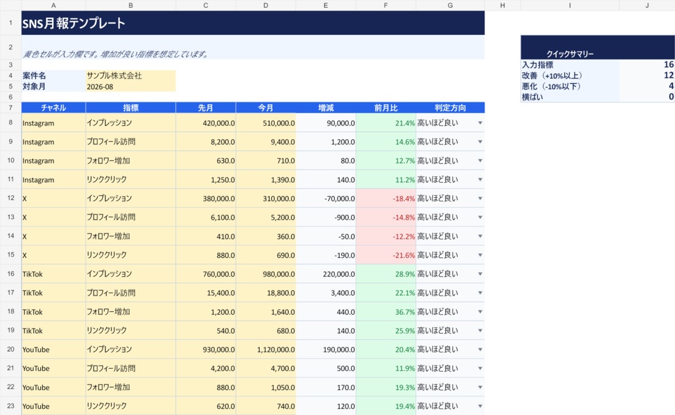Click the italic instruction note in row 2

tap(252, 48)
